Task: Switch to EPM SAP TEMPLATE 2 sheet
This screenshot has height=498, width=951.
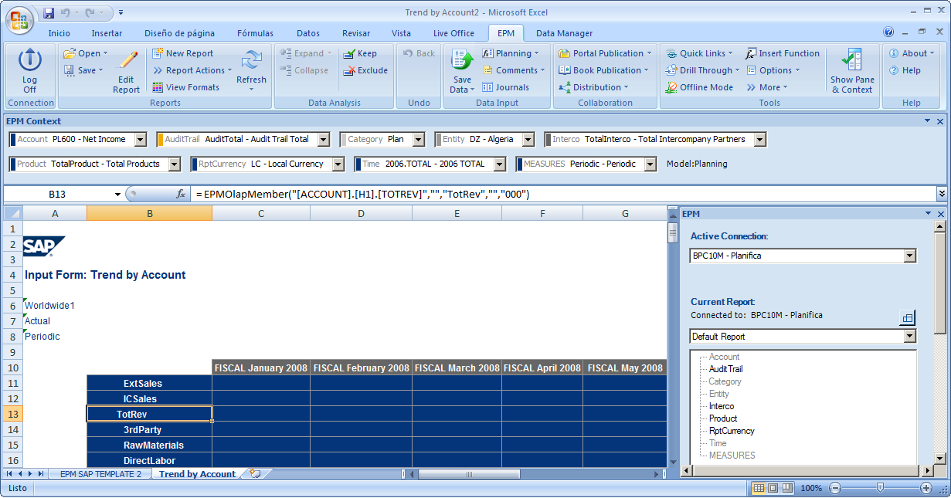Action: click(100, 474)
